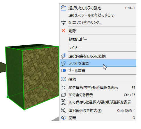Click the check solid icon
Image resolution: width=141 pixels, height=129 pixels.
[x=64, y=63]
